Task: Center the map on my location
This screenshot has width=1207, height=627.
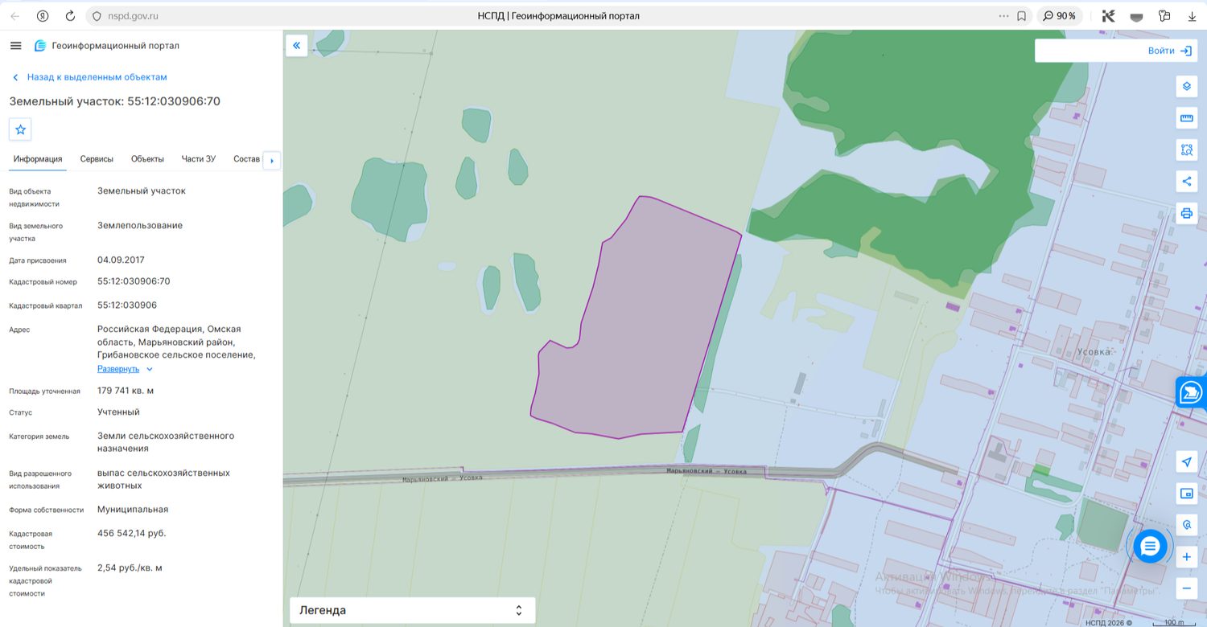Action: tap(1186, 461)
